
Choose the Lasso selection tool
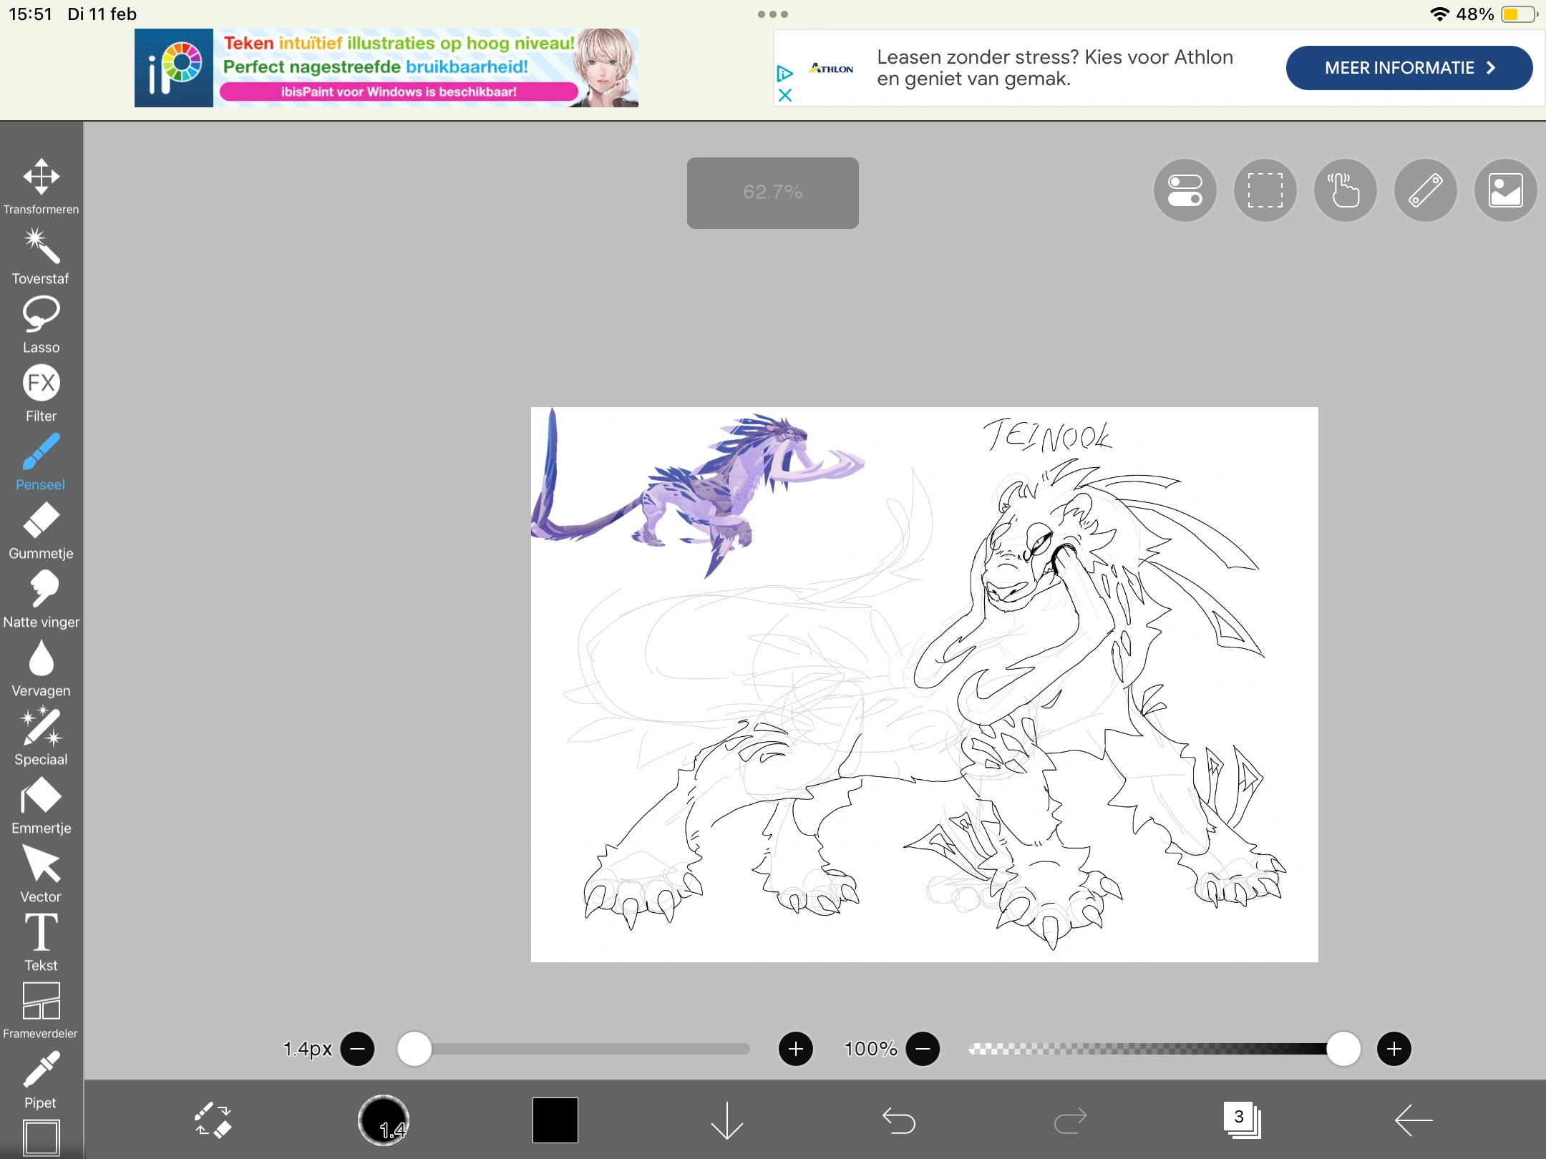click(x=41, y=315)
